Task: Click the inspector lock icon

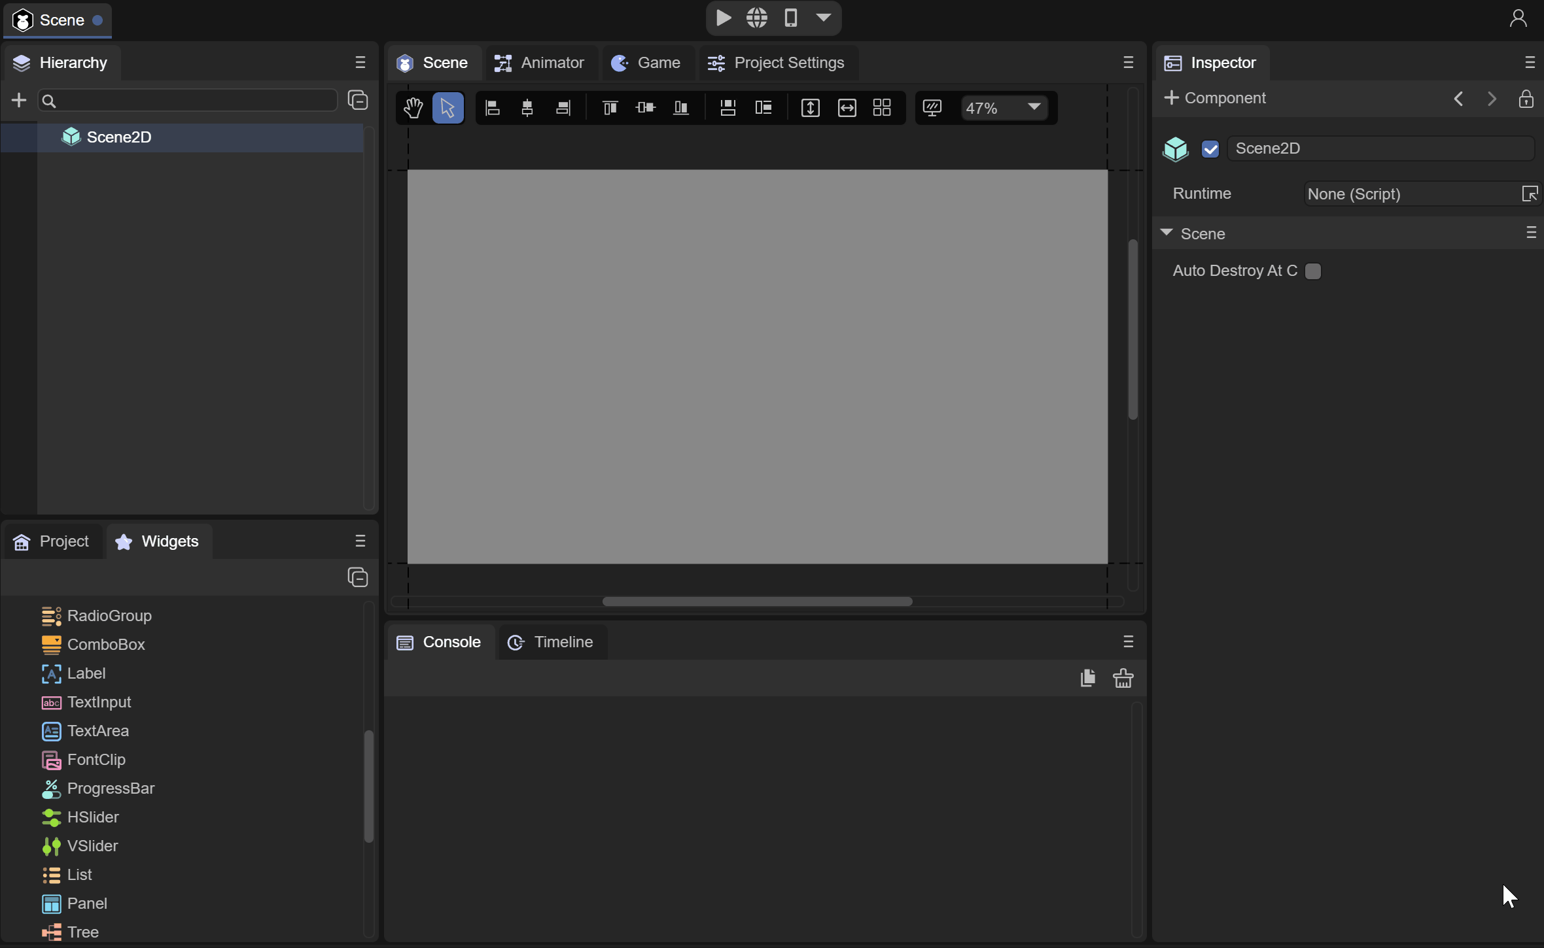Action: click(1526, 99)
